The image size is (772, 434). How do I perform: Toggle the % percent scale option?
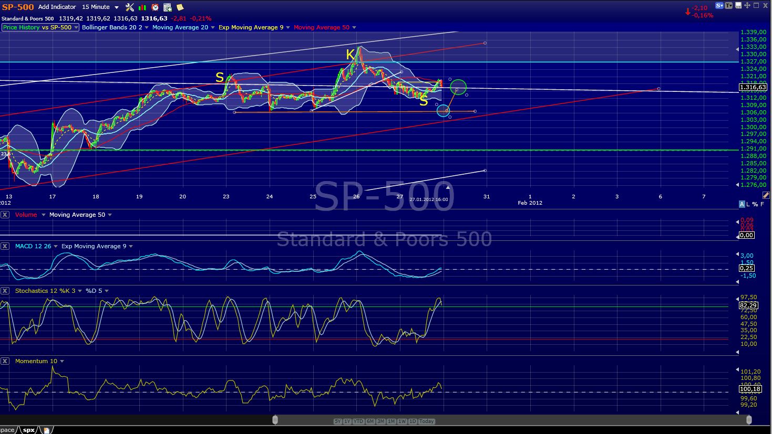(755, 204)
